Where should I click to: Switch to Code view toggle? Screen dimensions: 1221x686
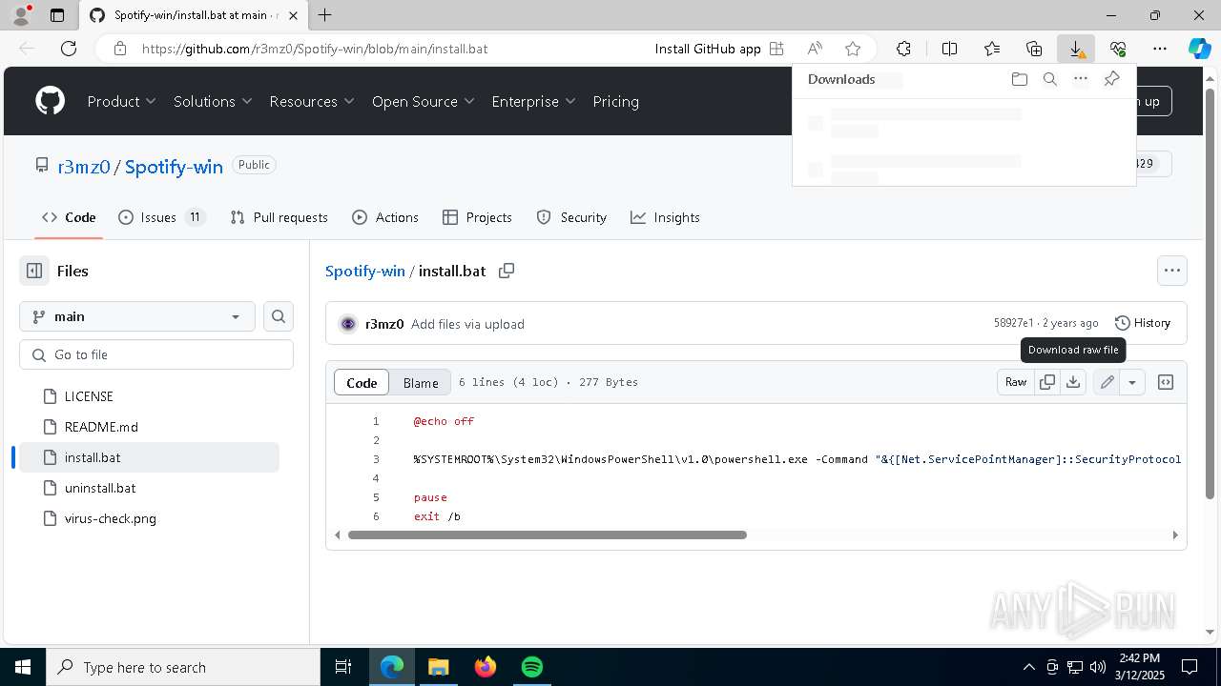[x=362, y=382]
